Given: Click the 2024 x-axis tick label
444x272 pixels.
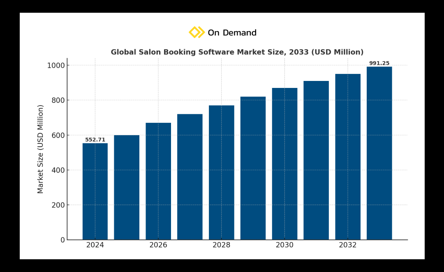Looking at the screenshot, I should coord(95,245).
